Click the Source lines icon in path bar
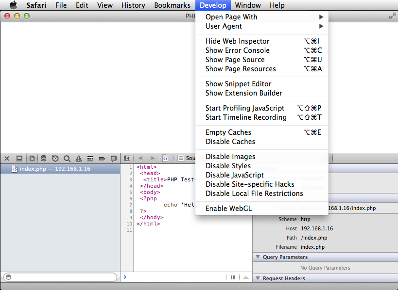Screen dimensions: 398x290 tap(180, 158)
